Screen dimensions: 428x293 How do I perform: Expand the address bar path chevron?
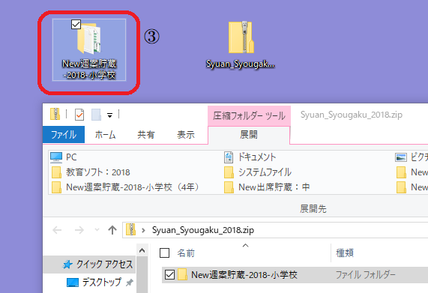tap(143, 230)
